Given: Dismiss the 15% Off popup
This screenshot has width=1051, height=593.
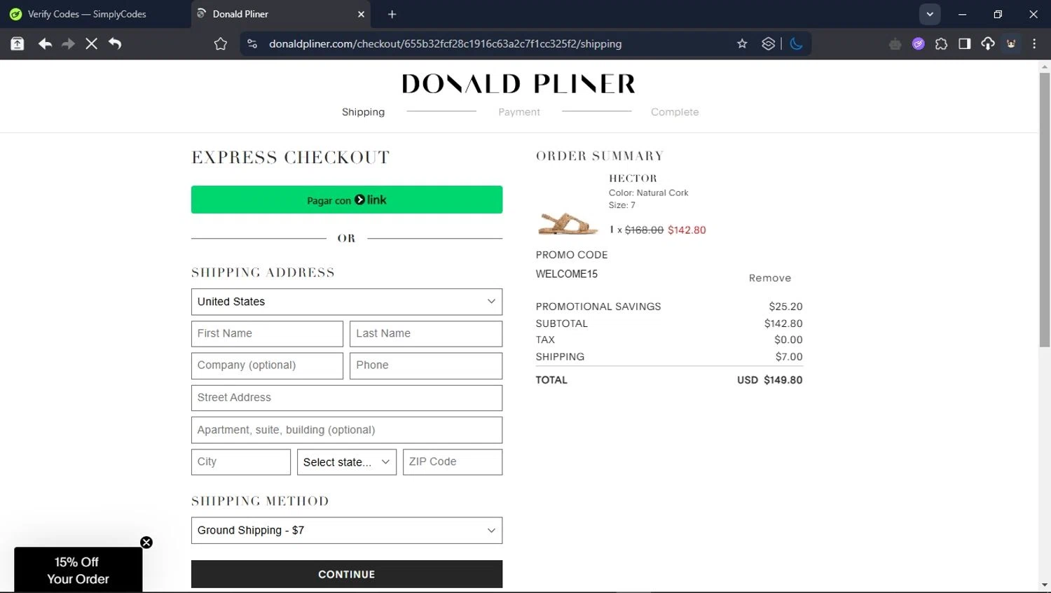Looking at the screenshot, I should pos(146,543).
